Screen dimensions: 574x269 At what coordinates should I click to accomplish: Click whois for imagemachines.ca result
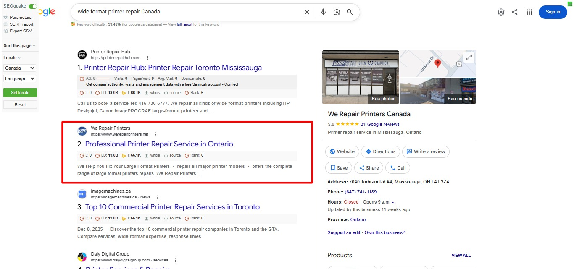pos(152,218)
